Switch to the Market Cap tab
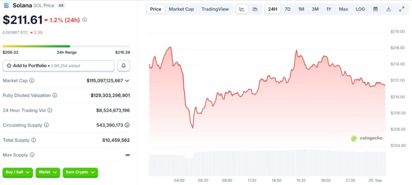412x185 pixels. coord(181,9)
